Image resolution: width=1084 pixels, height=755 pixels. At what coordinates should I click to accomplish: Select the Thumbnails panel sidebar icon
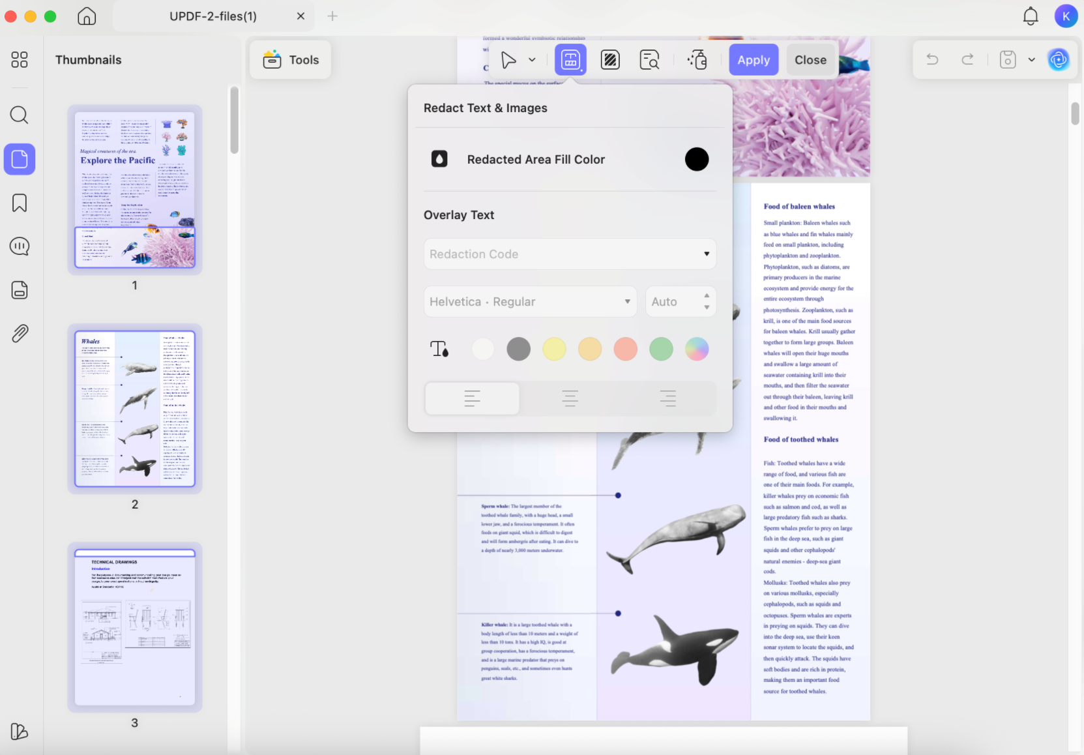(x=20, y=159)
